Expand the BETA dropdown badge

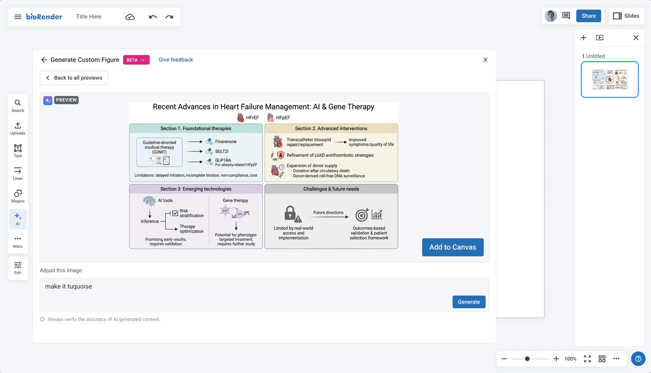[x=136, y=60]
